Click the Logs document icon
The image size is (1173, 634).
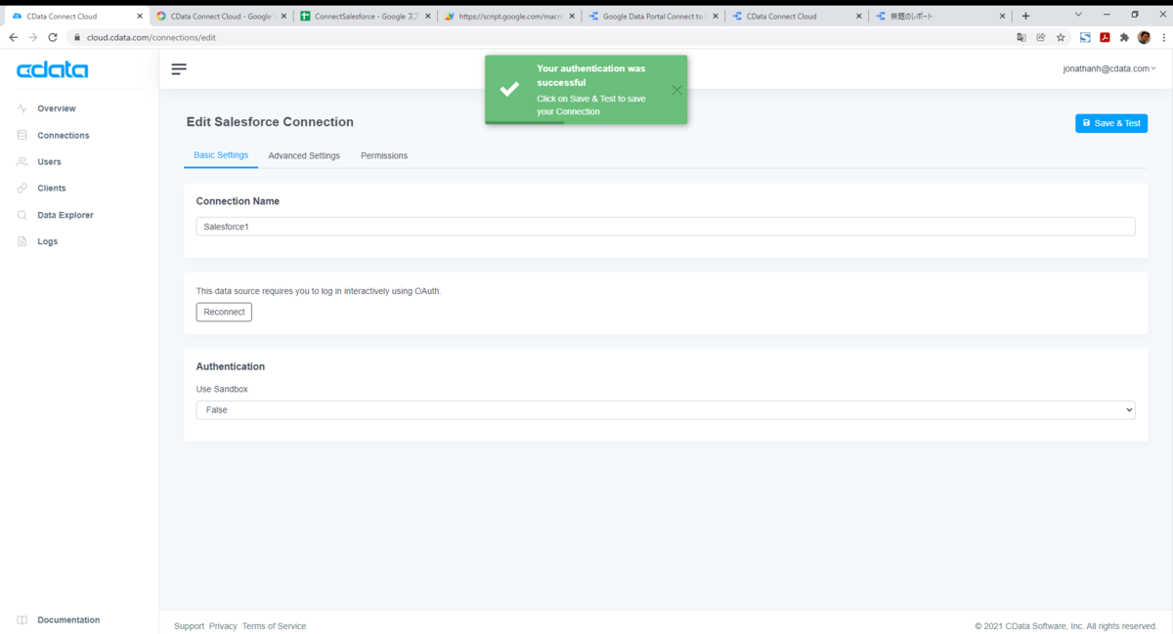click(x=22, y=241)
